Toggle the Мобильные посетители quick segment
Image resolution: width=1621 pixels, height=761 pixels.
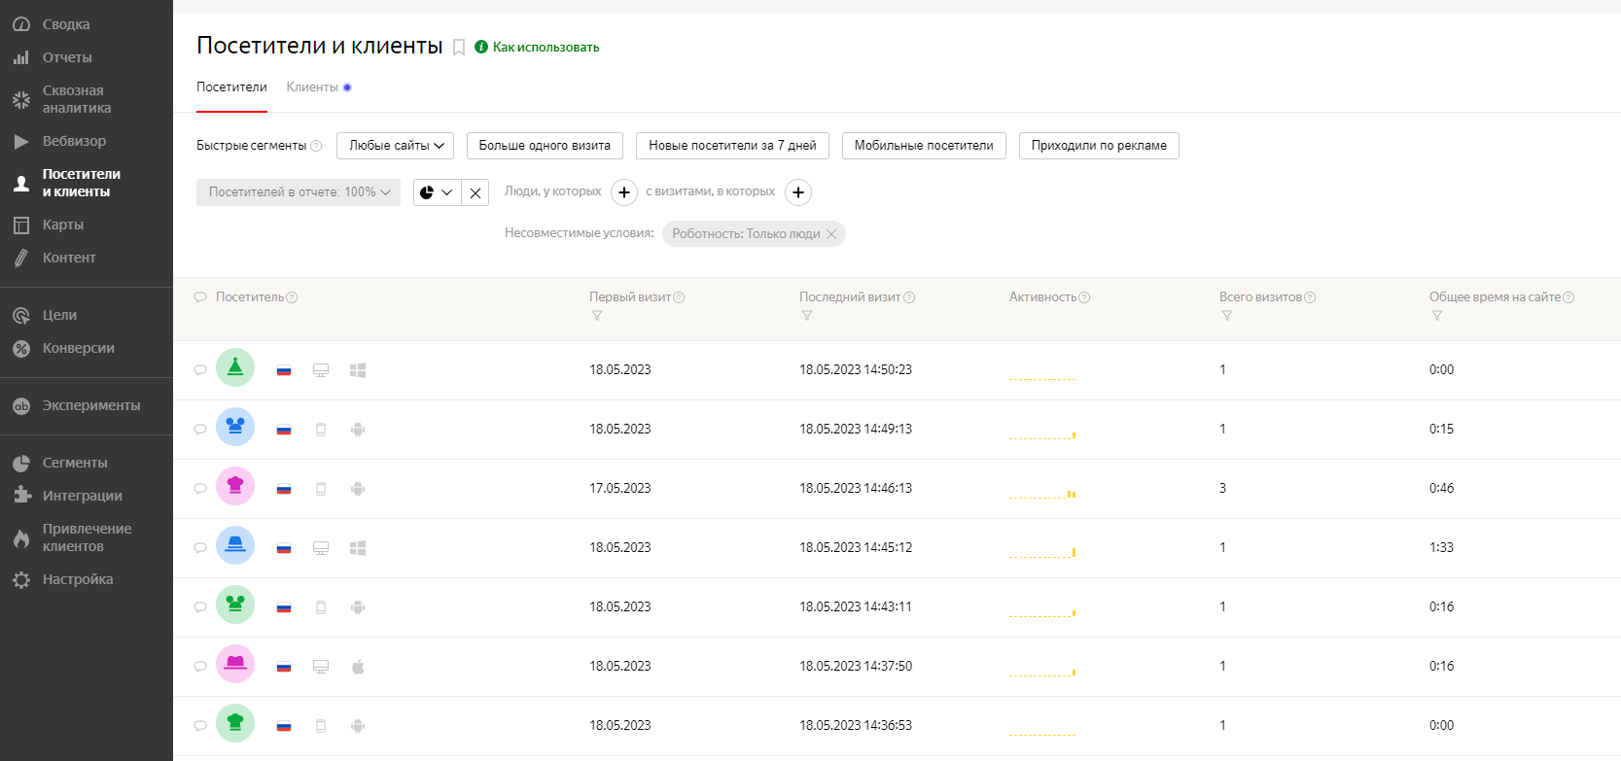click(x=924, y=146)
